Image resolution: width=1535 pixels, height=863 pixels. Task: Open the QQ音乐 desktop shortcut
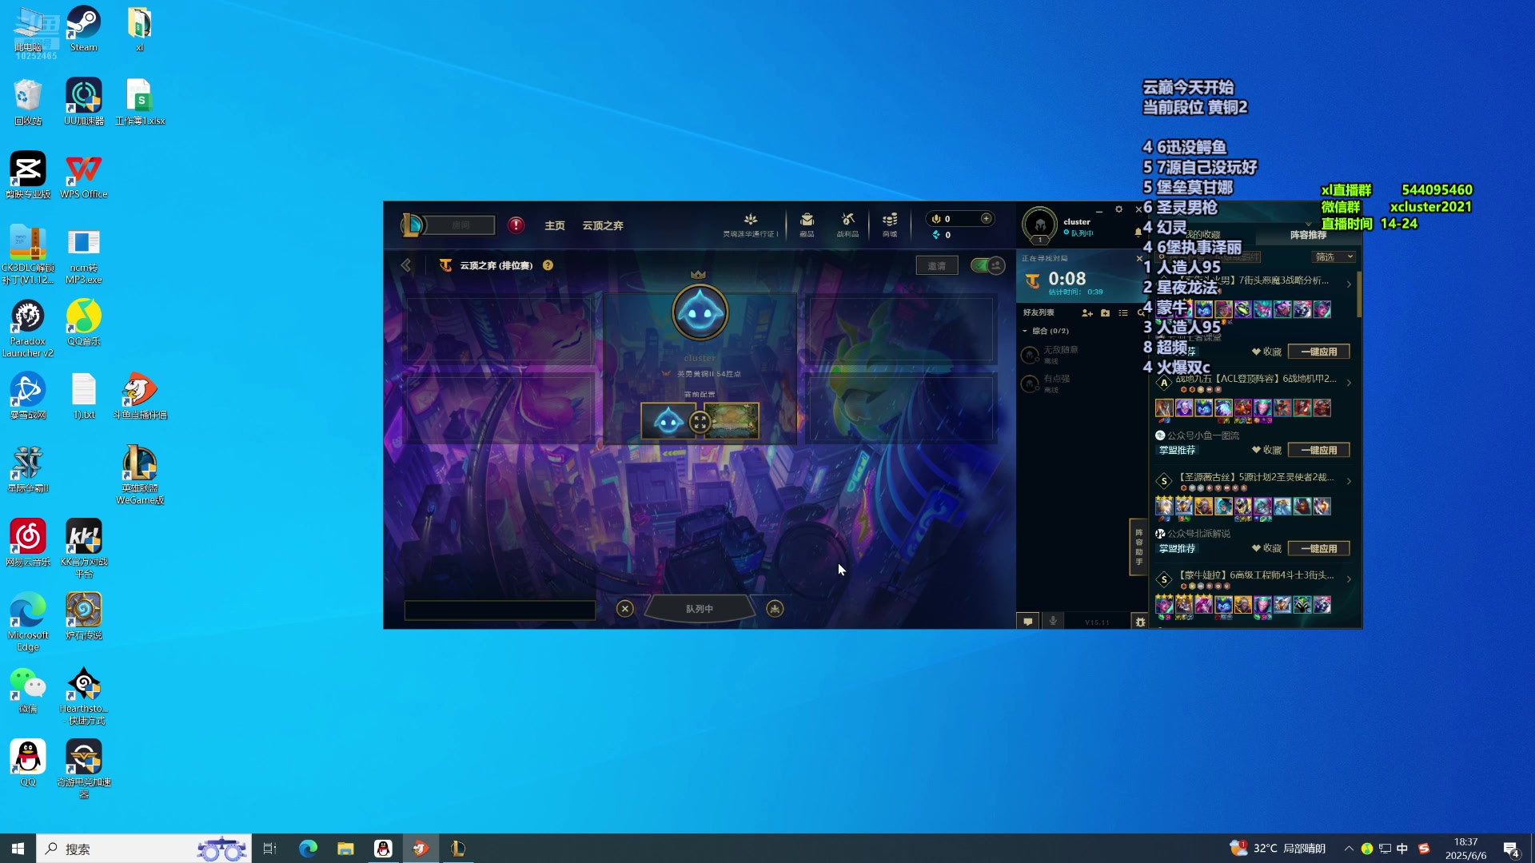tap(84, 322)
